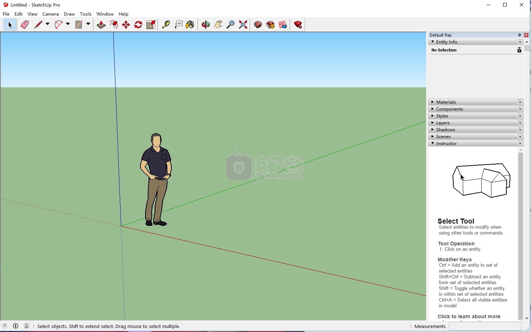Toggle Entity Info details button
The width and height of the screenshot is (531, 332).
coord(519,50)
